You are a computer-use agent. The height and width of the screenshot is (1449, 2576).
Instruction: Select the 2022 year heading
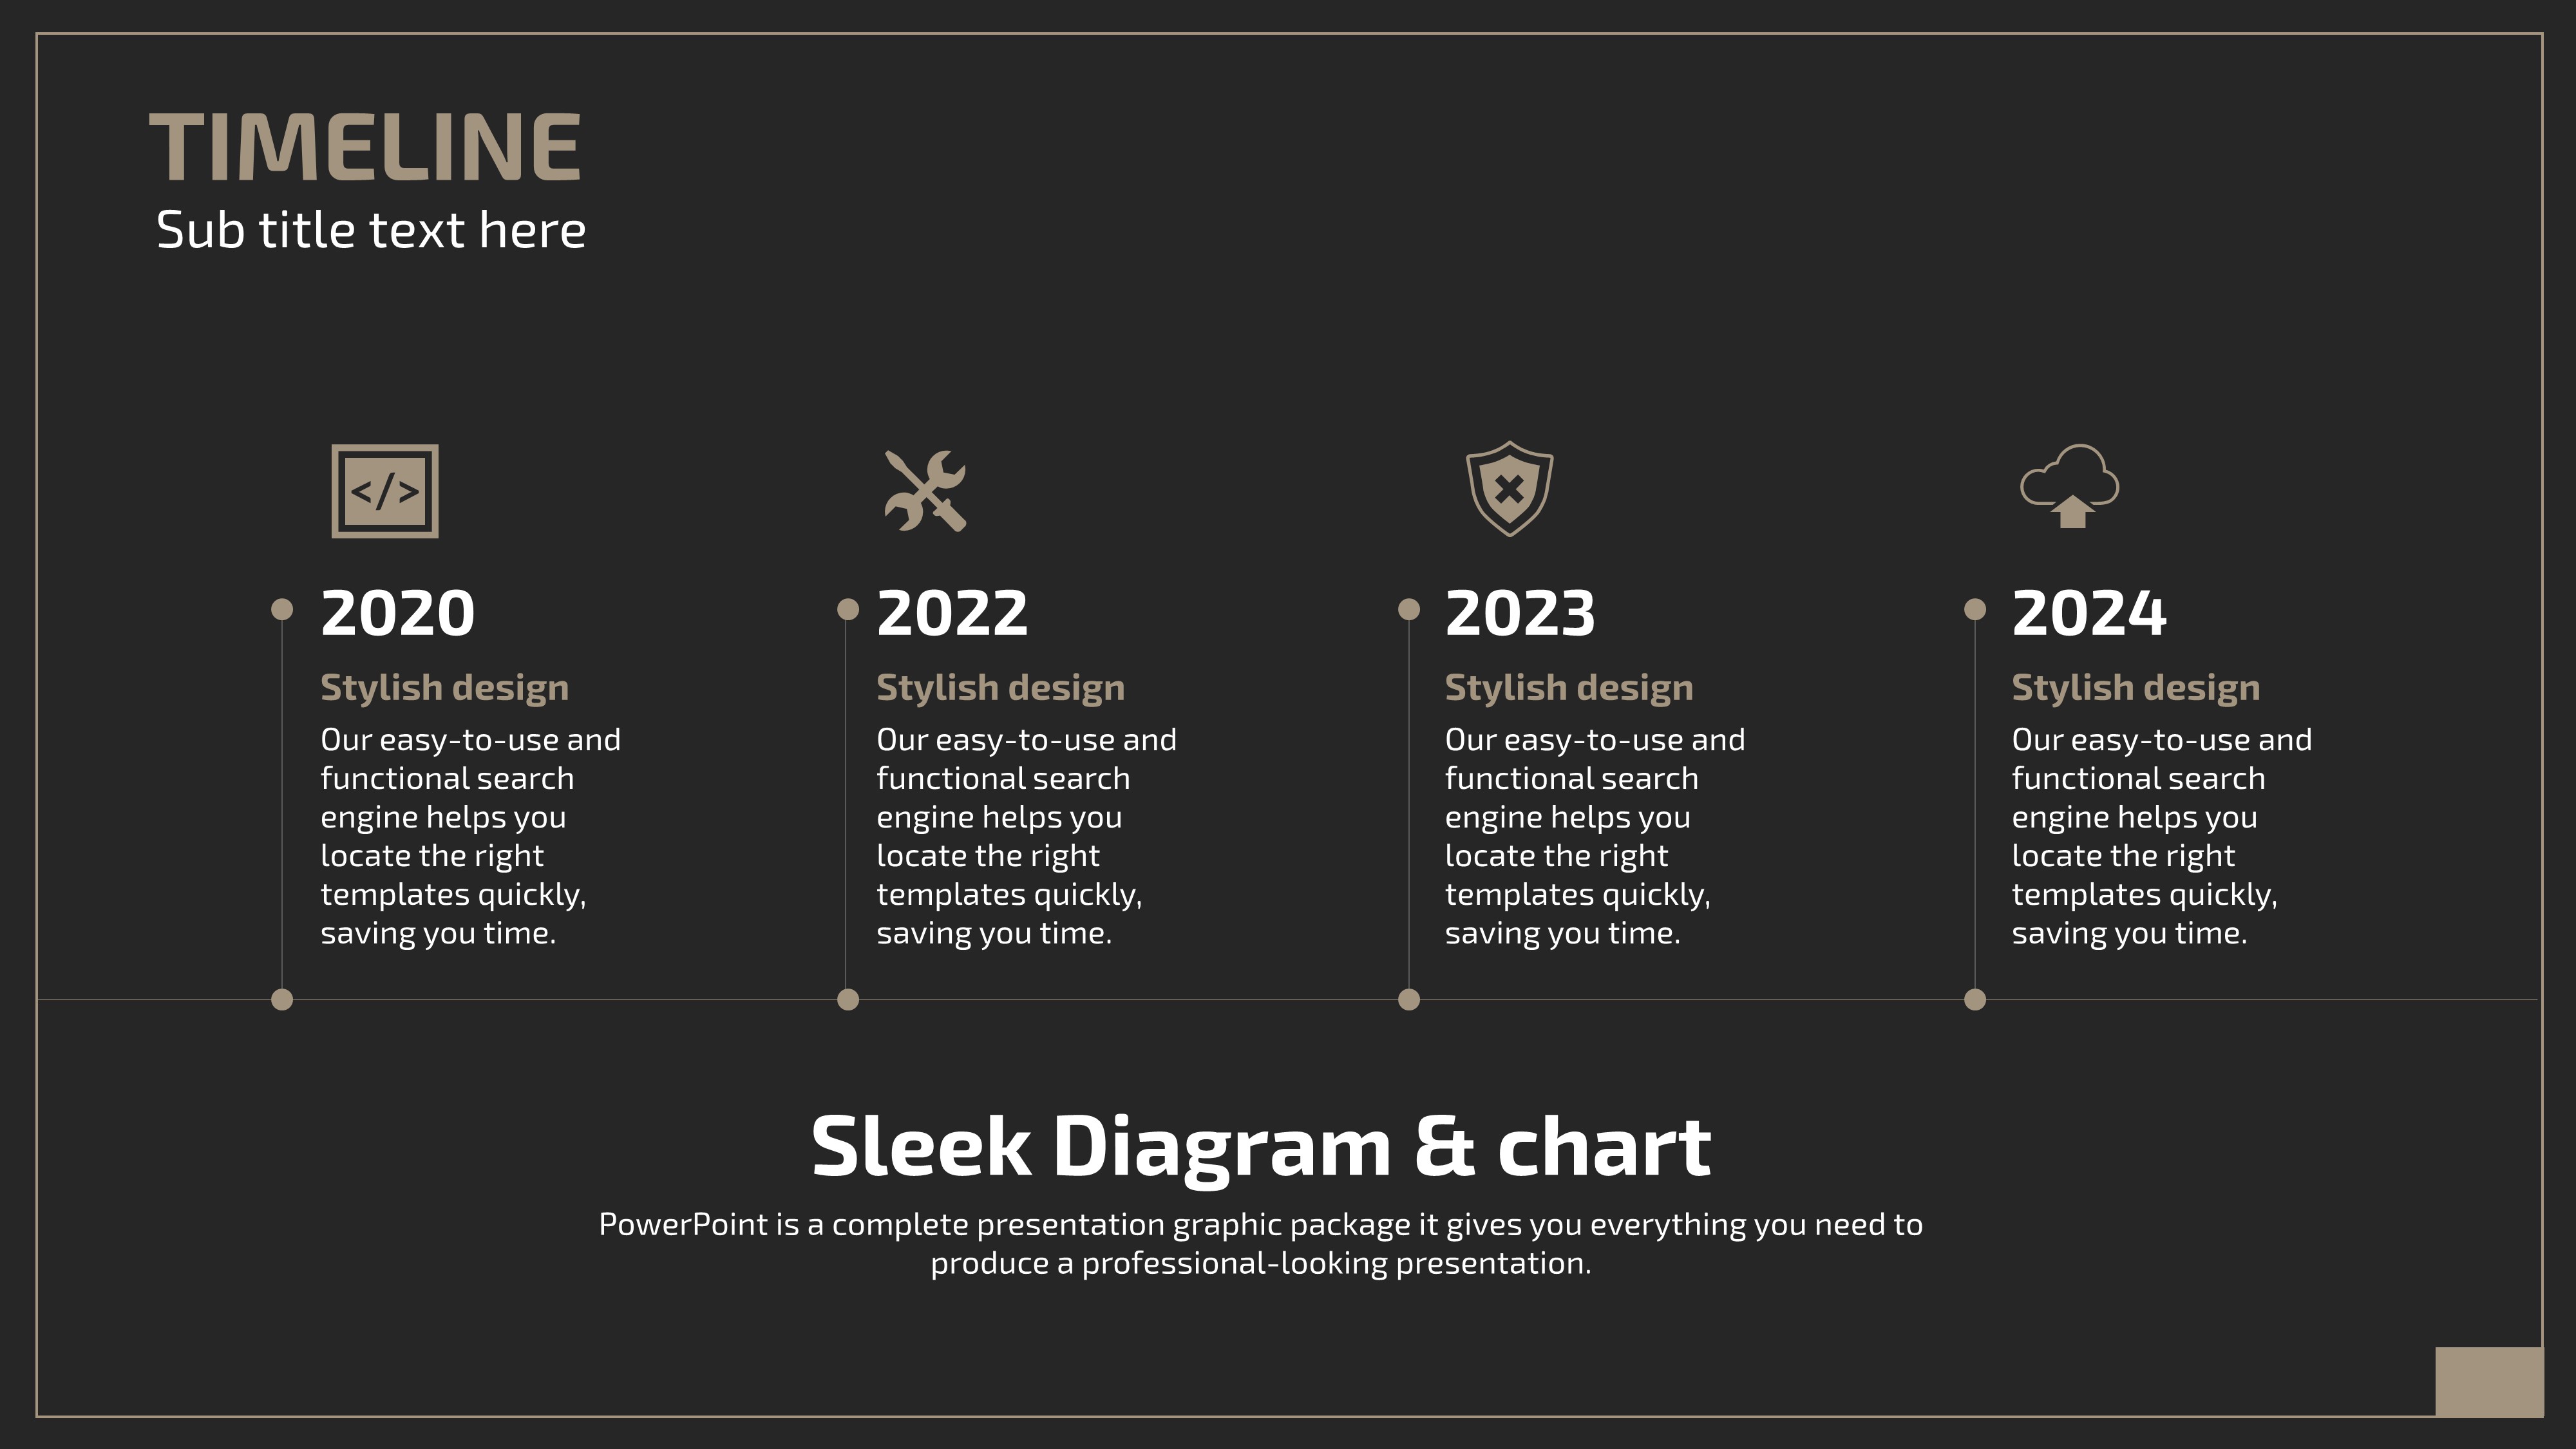coord(952,613)
